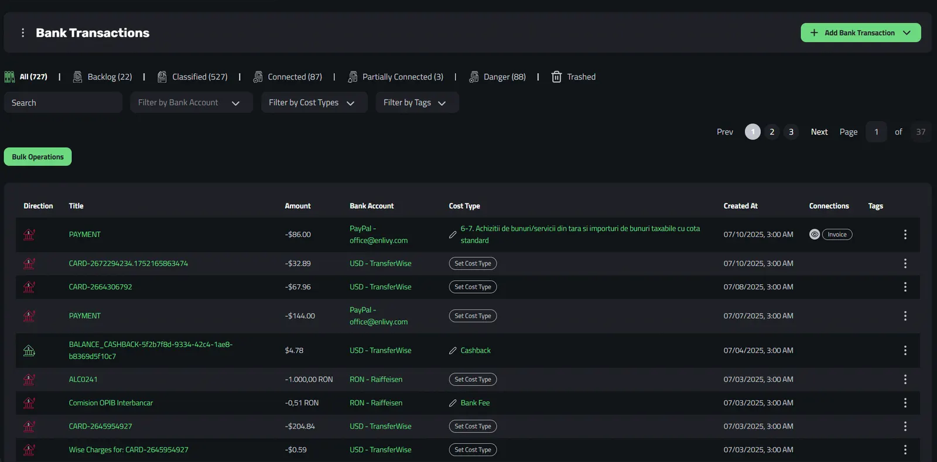
Task: Open the PAYMENT transaction dated 07/10/2025
Action: click(85, 235)
